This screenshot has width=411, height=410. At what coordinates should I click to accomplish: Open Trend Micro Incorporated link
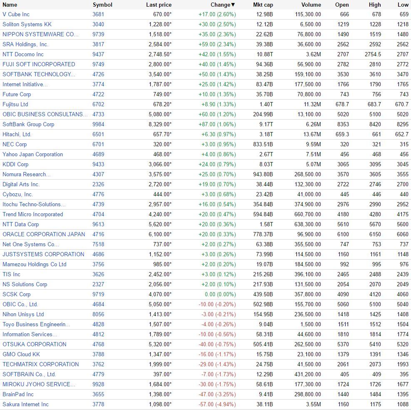point(33,214)
